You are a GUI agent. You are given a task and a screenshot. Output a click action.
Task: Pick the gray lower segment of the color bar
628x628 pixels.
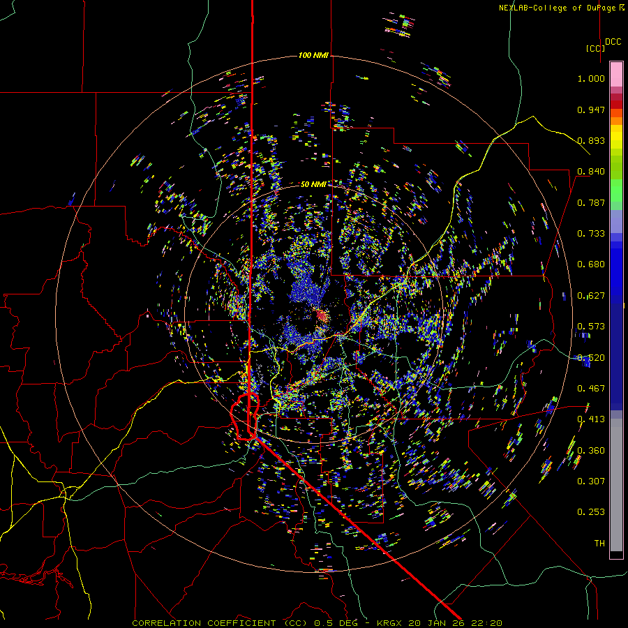pyautogui.click(x=616, y=485)
